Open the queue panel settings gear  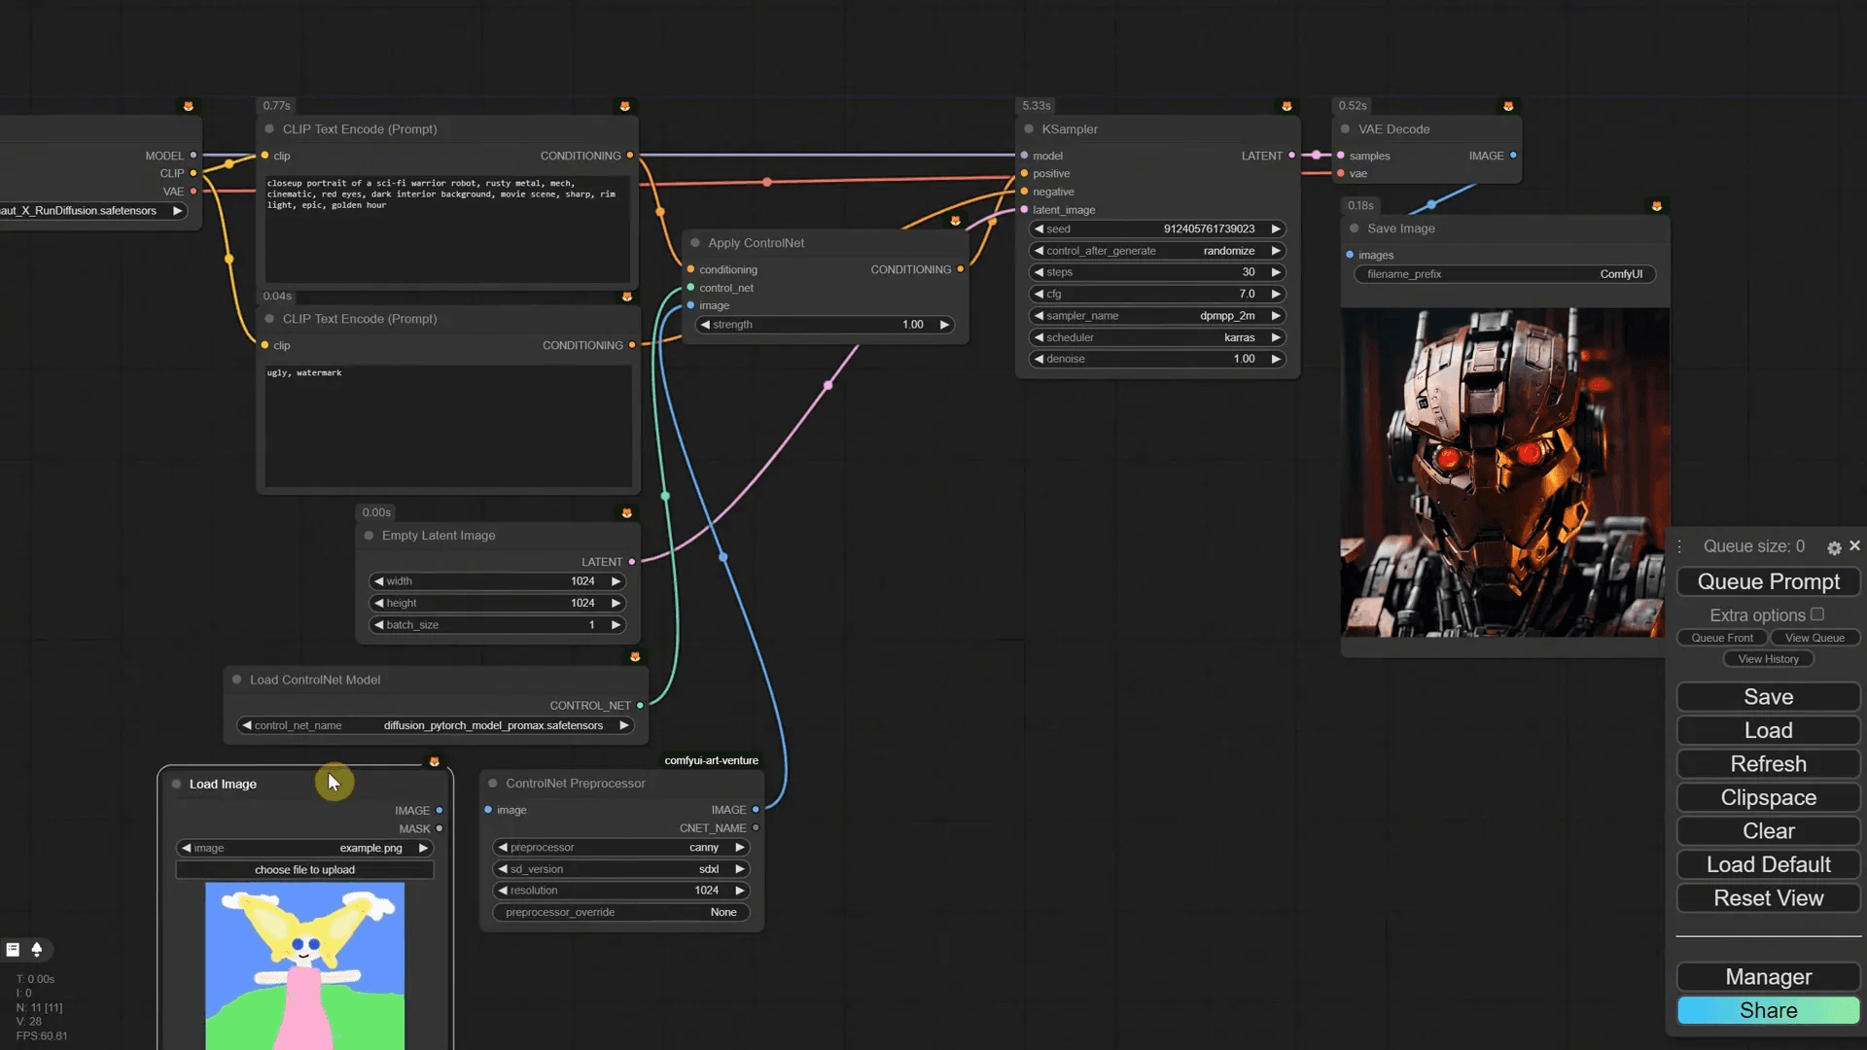click(1832, 546)
